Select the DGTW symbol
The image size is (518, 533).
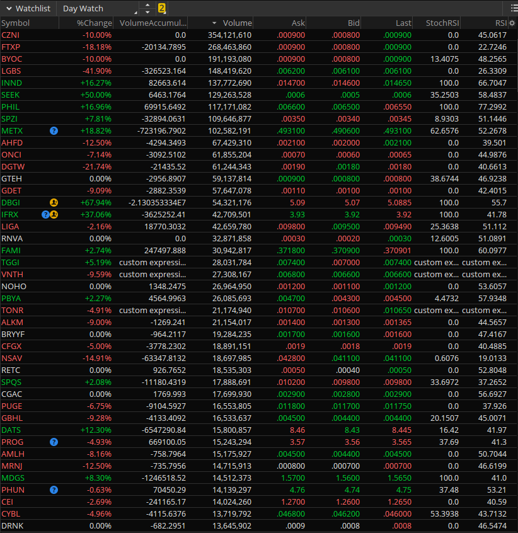13,166
